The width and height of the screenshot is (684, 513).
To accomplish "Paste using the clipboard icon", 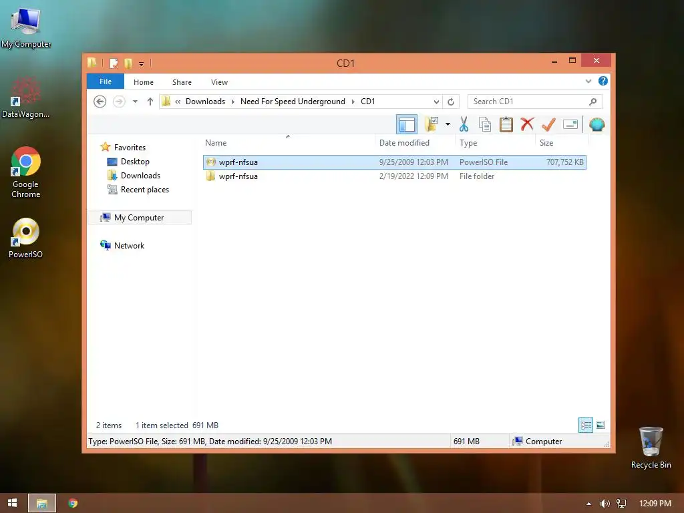I will 506,124.
